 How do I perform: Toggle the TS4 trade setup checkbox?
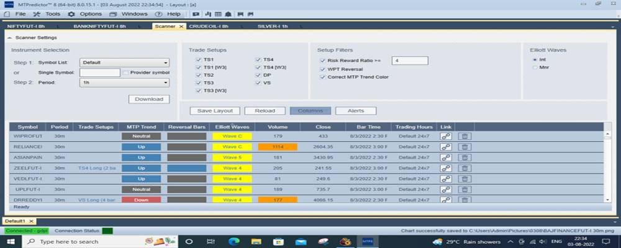[x=258, y=60]
